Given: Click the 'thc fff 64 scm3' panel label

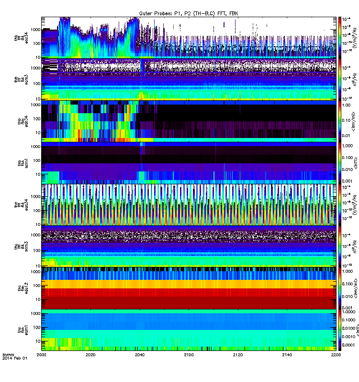Looking at the screenshot, I should (x=21, y=246).
